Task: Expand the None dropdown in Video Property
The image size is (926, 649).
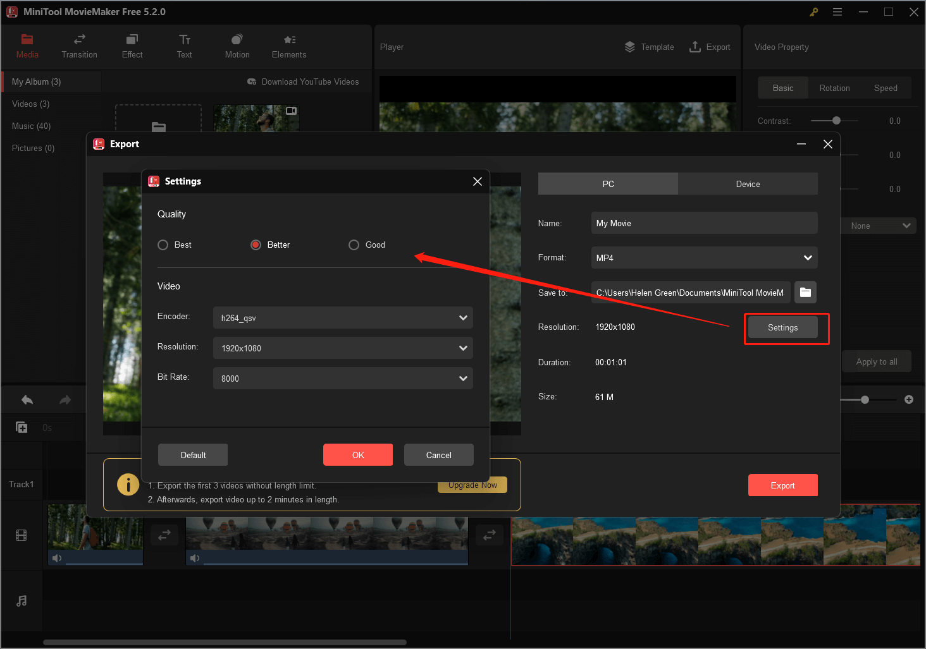Action: [879, 226]
